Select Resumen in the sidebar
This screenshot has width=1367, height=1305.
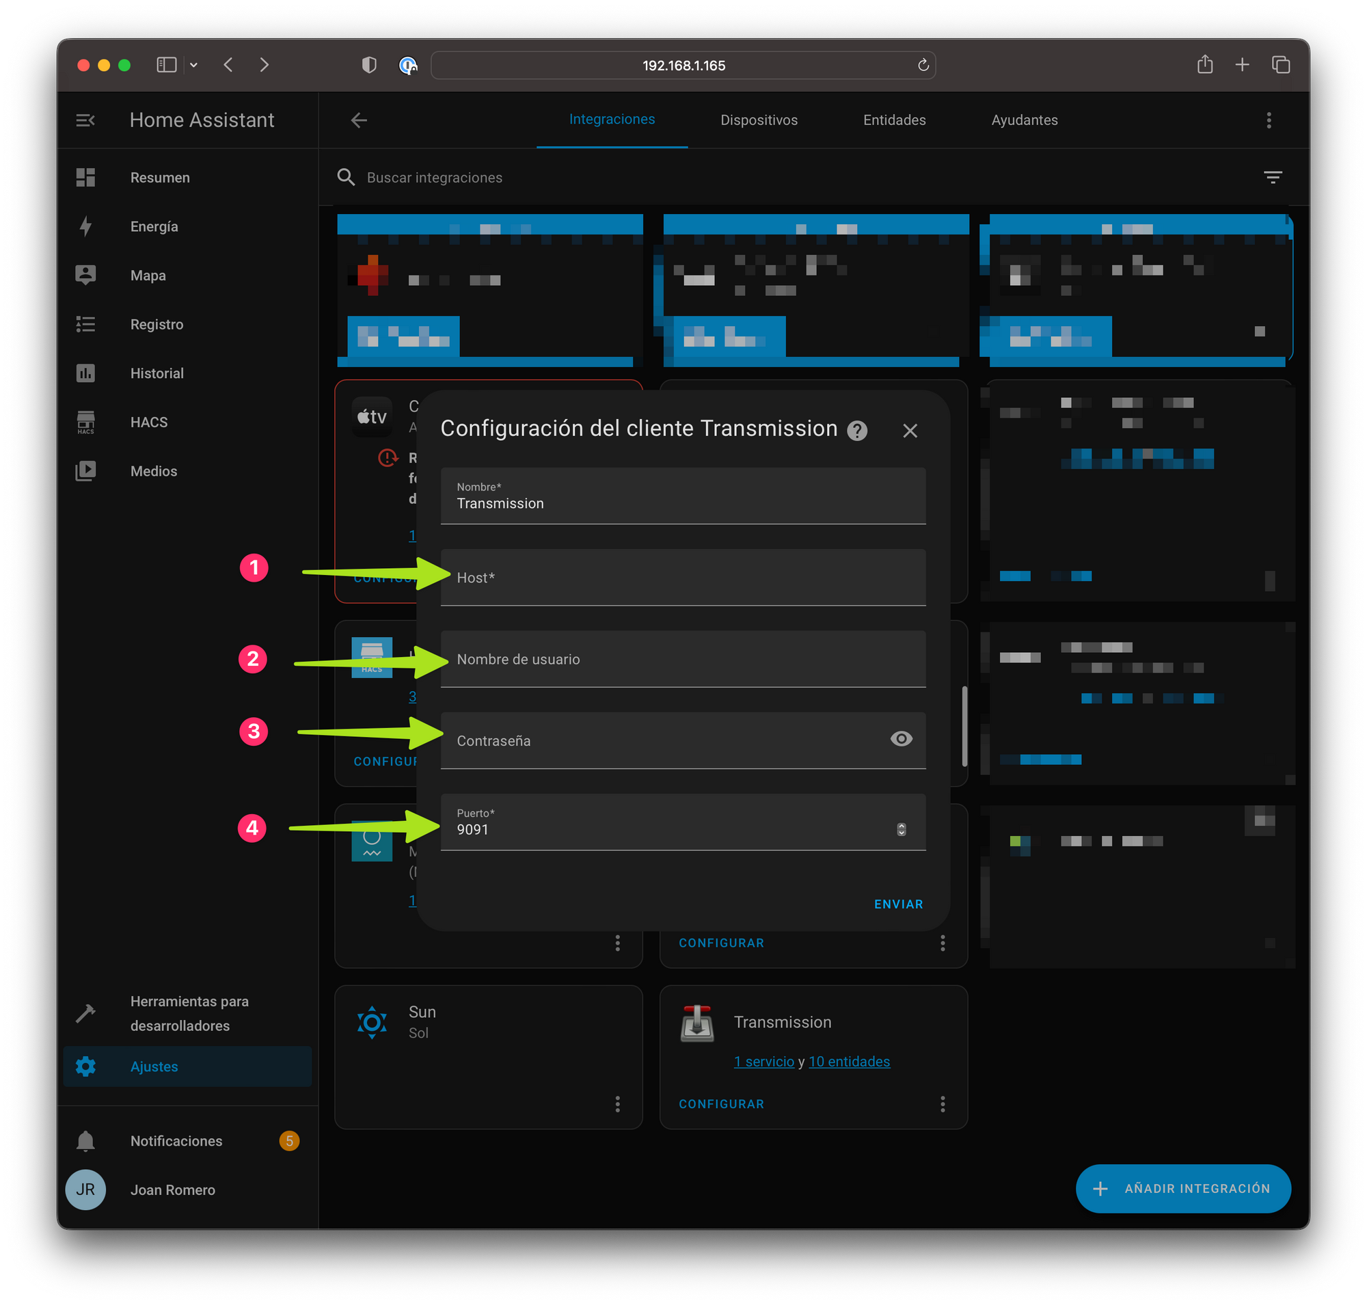click(188, 177)
